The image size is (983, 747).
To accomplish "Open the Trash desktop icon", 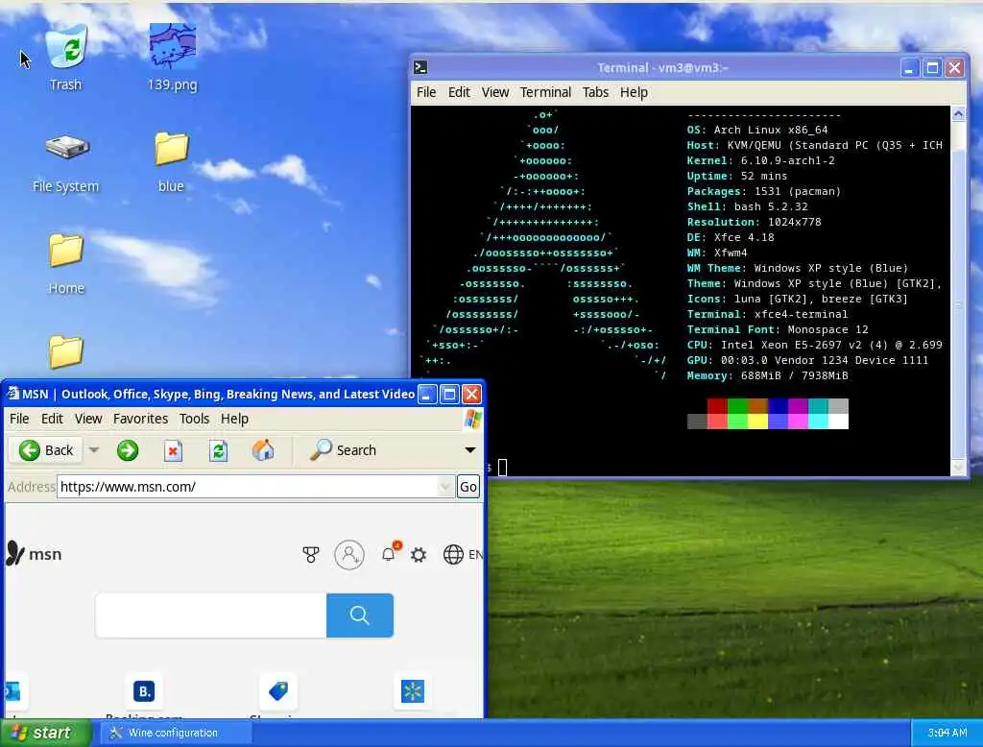I will [x=66, y=58].
